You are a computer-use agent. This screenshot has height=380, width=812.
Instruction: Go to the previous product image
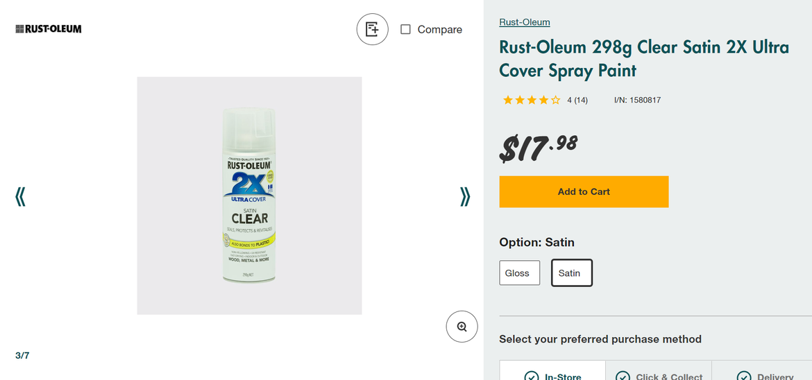[x=20, y=197]
